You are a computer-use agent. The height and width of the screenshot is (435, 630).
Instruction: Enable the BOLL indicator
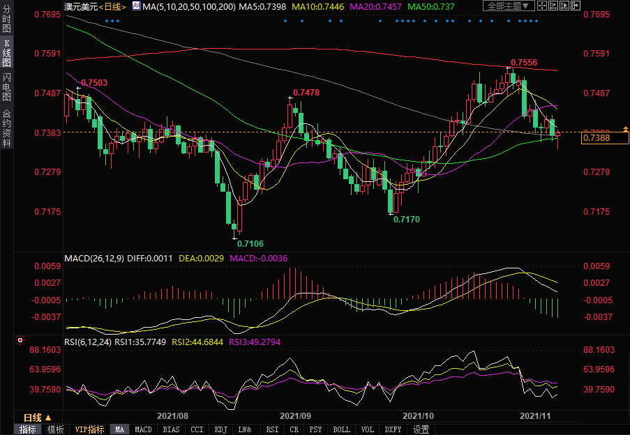click(x=341, y=429)
